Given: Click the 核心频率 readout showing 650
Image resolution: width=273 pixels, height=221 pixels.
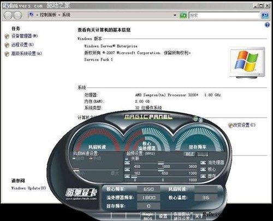Looking at the screenshot, I should [x=149, y=189].
